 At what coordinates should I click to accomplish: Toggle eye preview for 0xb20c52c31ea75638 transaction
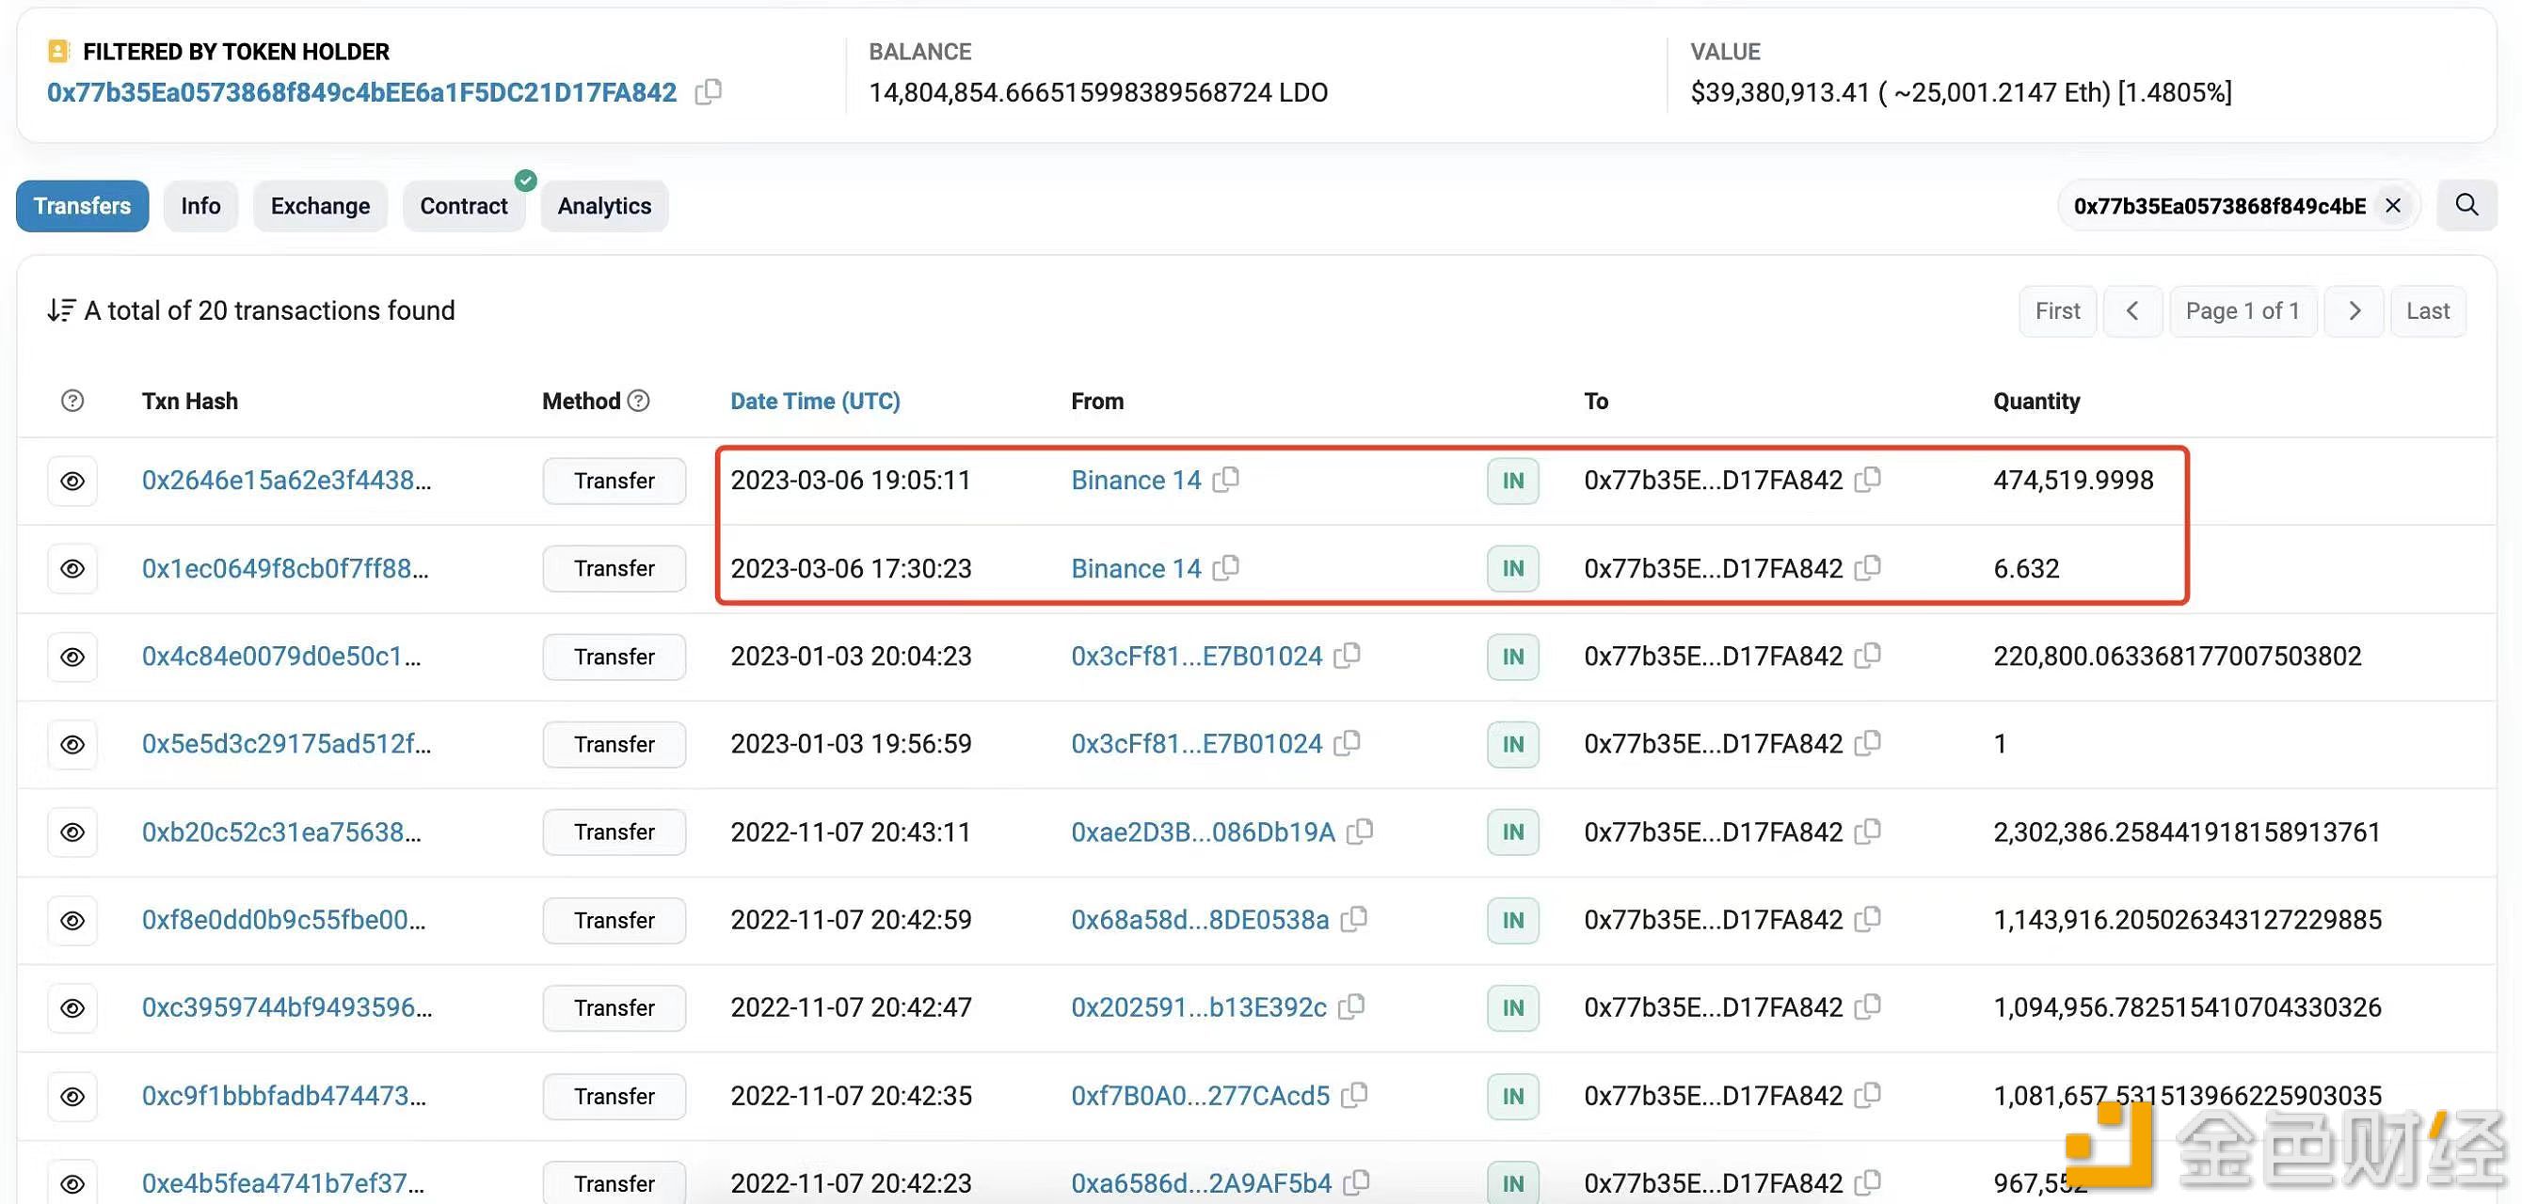tap(72, 832)
